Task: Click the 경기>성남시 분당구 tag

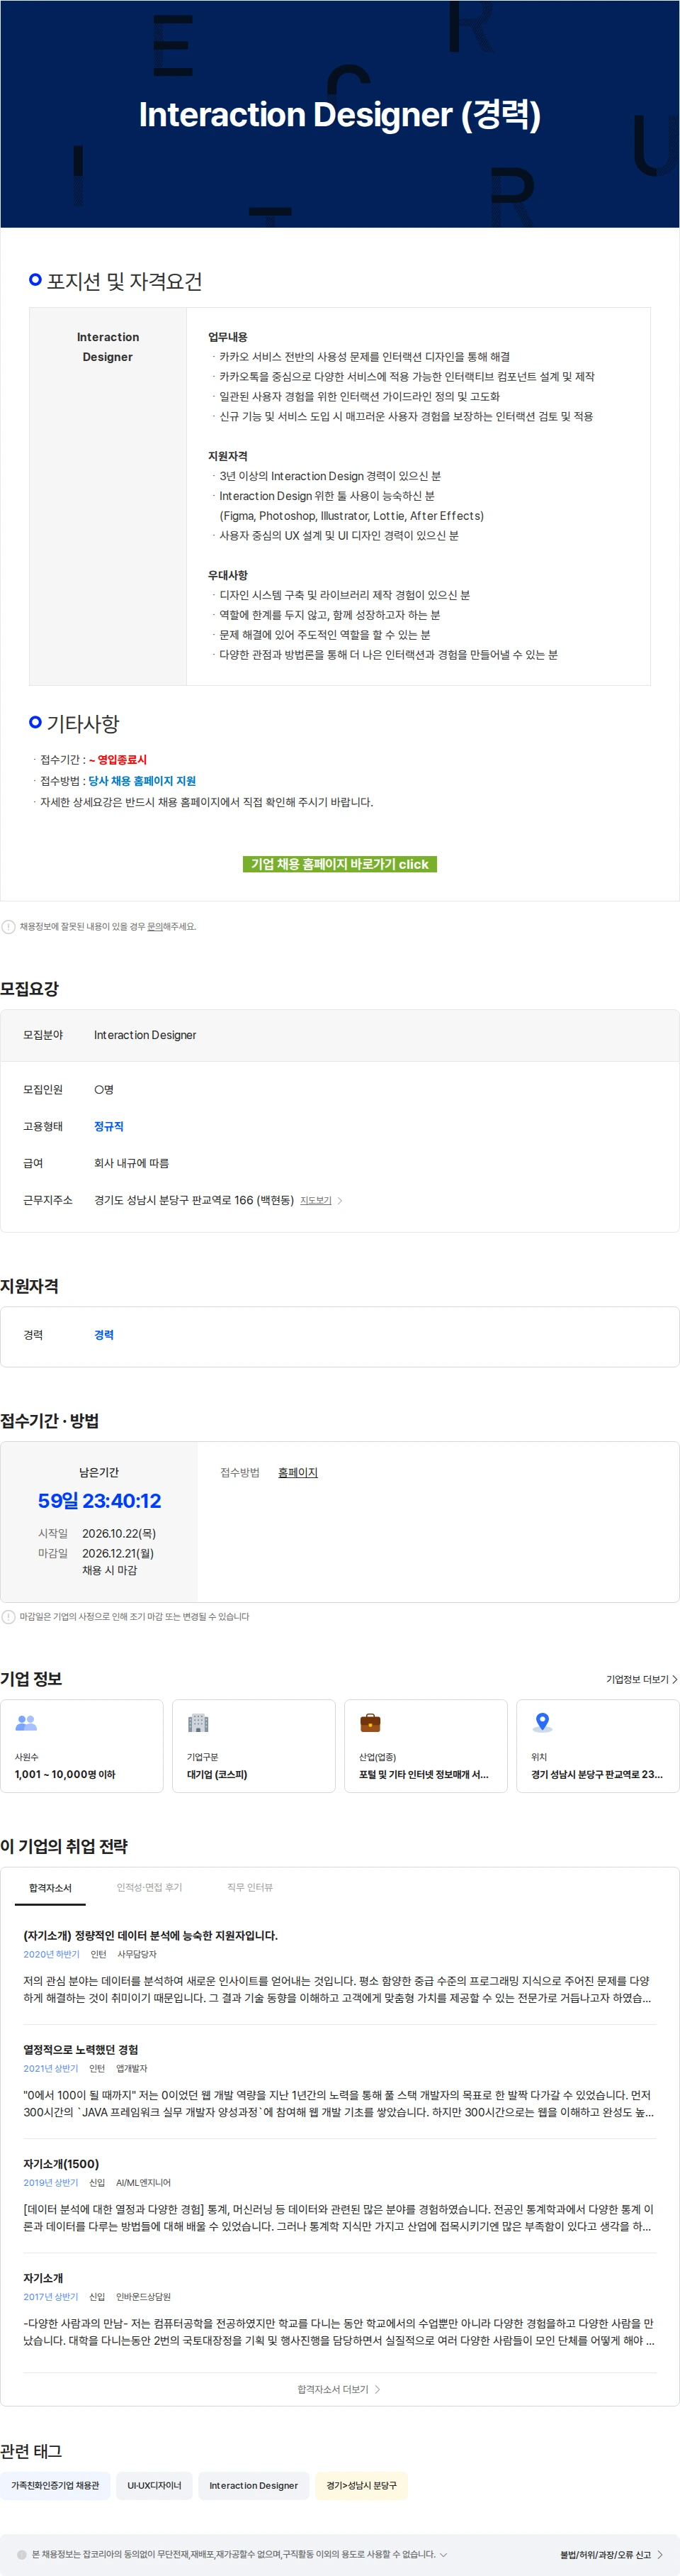Action: click(x=361, y=2485)
